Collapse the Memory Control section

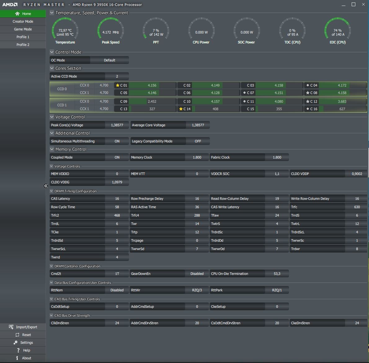(x=52, y=149)
